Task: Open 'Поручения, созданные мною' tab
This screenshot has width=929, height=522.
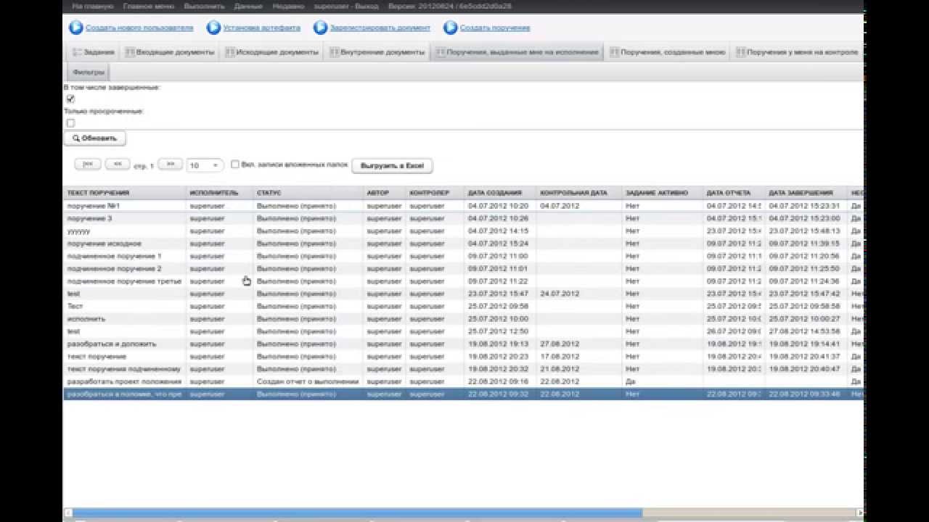Action: (x=667, y=52)
